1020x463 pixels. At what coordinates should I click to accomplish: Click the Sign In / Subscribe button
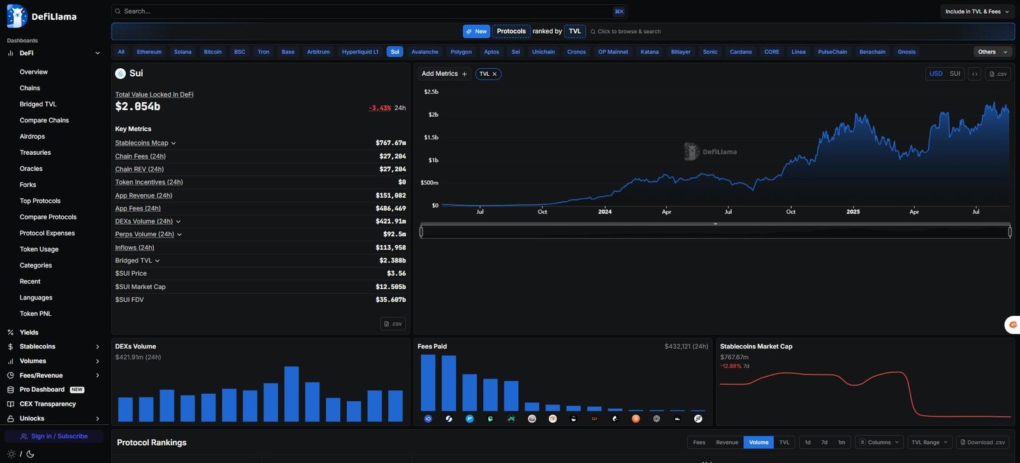tap(54, 436)
